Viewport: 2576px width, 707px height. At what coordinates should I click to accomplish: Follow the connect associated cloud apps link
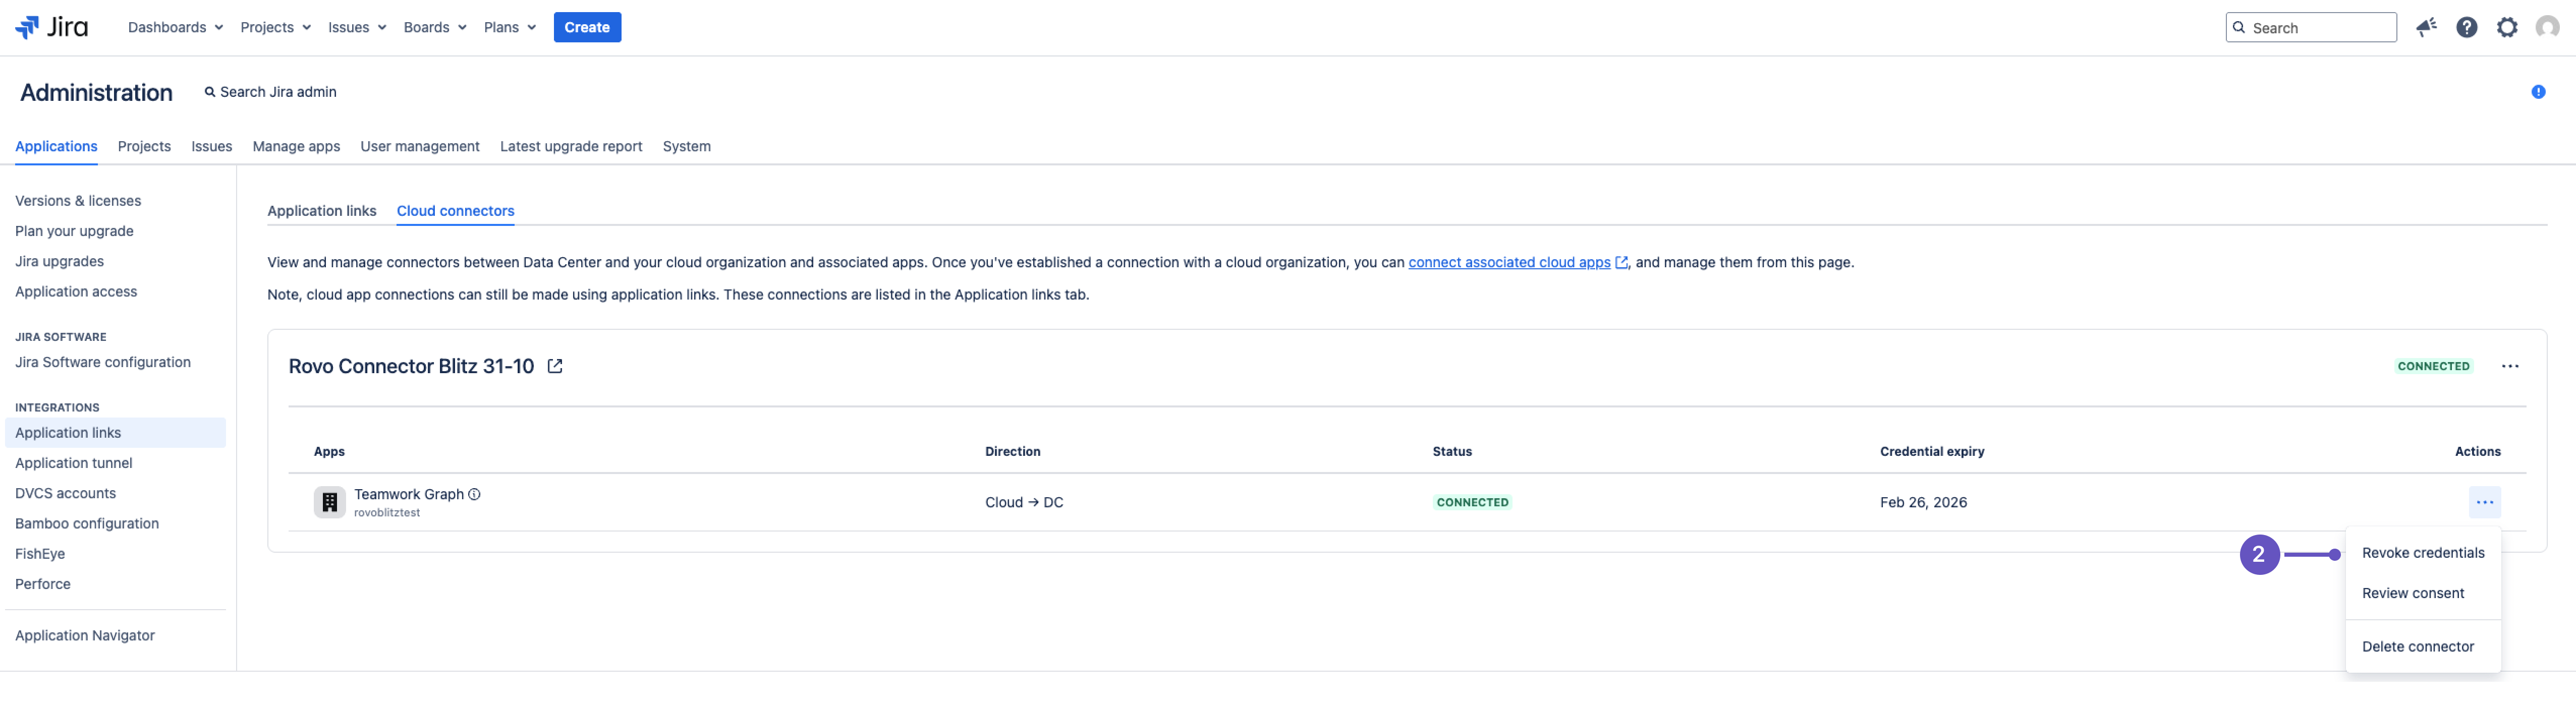tap(1508, 262)
